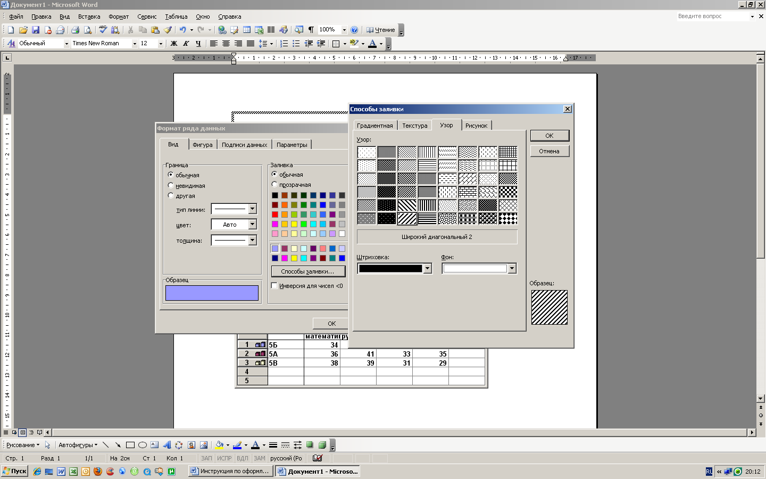Open the zoom 100% dropdown
The width and height of the screenshot is (766, 479).
click(x=344, y=30)
